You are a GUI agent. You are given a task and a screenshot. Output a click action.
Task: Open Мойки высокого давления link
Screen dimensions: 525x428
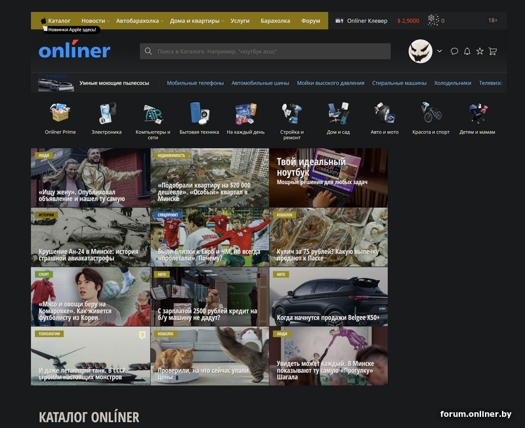coord(331,83)
